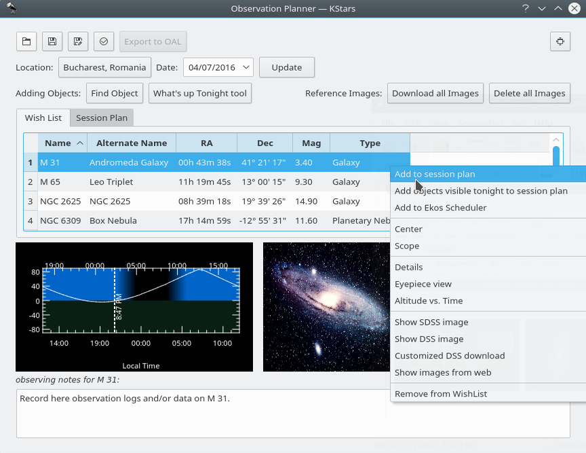This screenshot has width=586, height=453.
Task: Click the KStars telescope icon in title bar
Action: pyautogui.click(x=11, y=8)
